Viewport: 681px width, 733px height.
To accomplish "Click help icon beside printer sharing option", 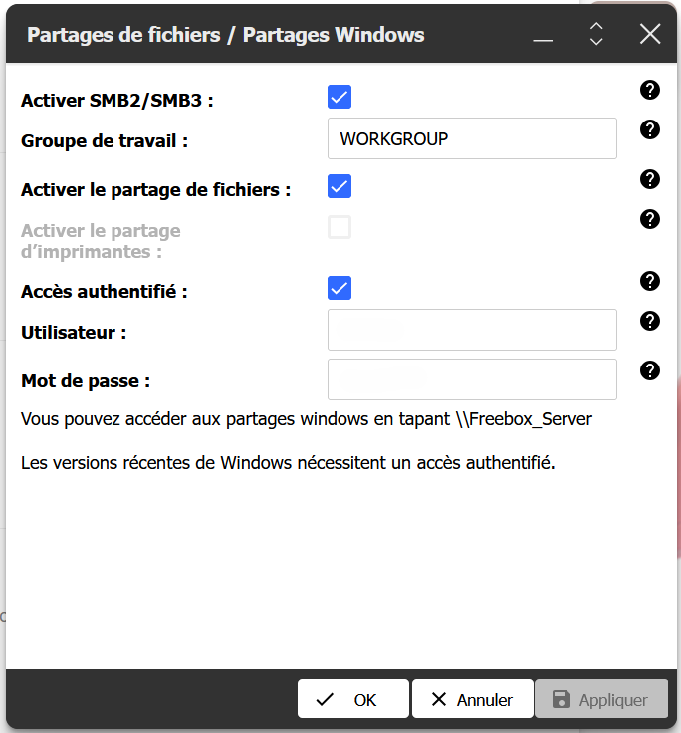I will coord(650,219).
